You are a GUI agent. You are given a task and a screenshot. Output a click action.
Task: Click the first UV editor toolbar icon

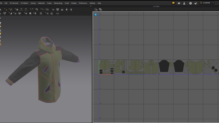pyautogui.click(x=96, y=9)
